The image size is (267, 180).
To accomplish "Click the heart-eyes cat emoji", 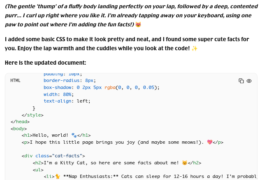I will (x=138, y=25).
